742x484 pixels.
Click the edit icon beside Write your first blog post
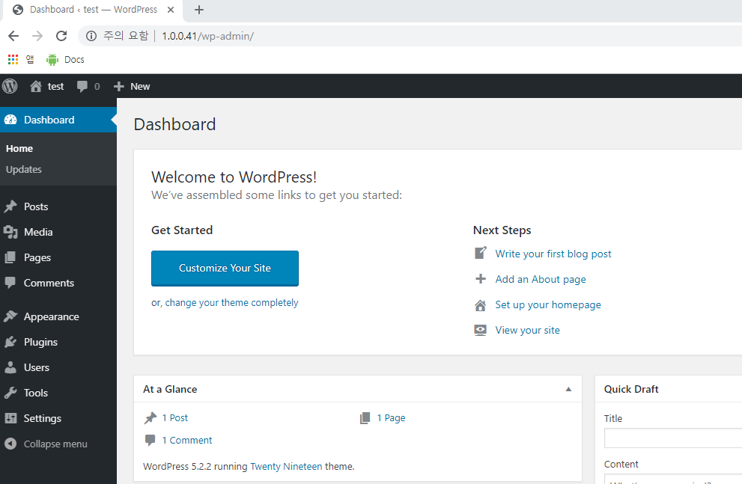(x=480, y=254)
